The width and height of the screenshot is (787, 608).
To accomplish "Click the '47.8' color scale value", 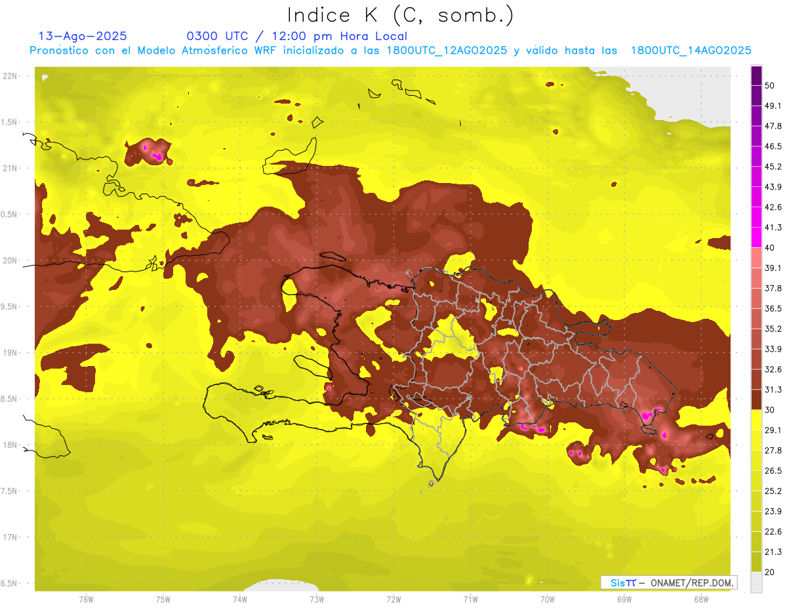I will pyautogui.click(x=773, y=126).
